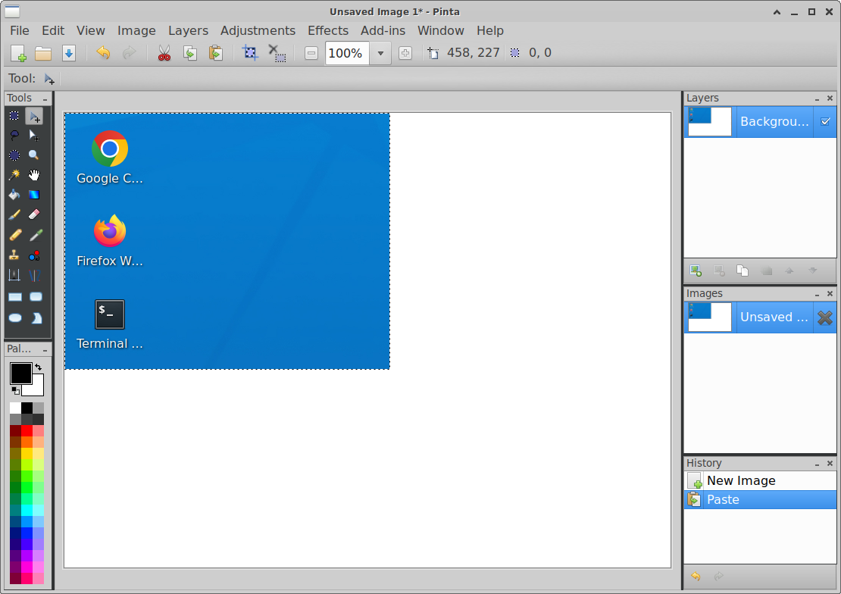
Task: Click the undo arrow in History panel
Action: point(696,577)
